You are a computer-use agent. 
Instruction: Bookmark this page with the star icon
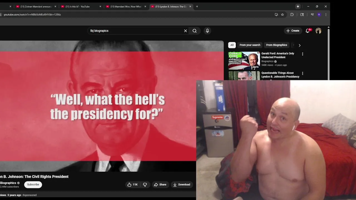click(x=282, y=15)
